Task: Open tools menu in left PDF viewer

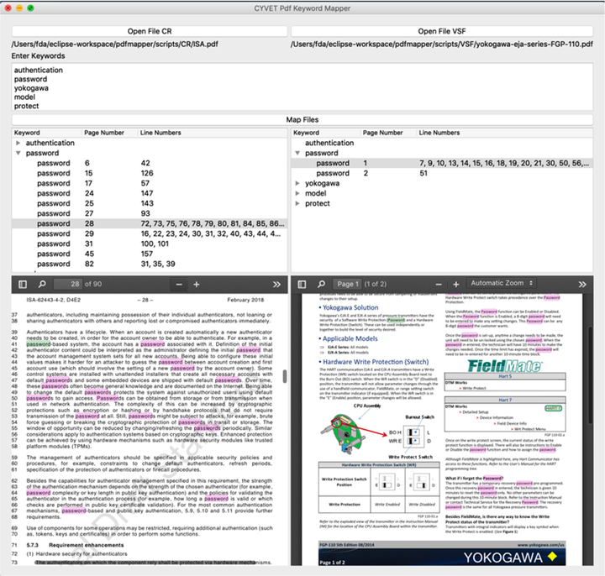Action: point(276,285)
